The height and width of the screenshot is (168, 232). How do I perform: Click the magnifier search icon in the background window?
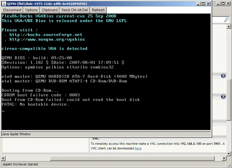(226, 20)
